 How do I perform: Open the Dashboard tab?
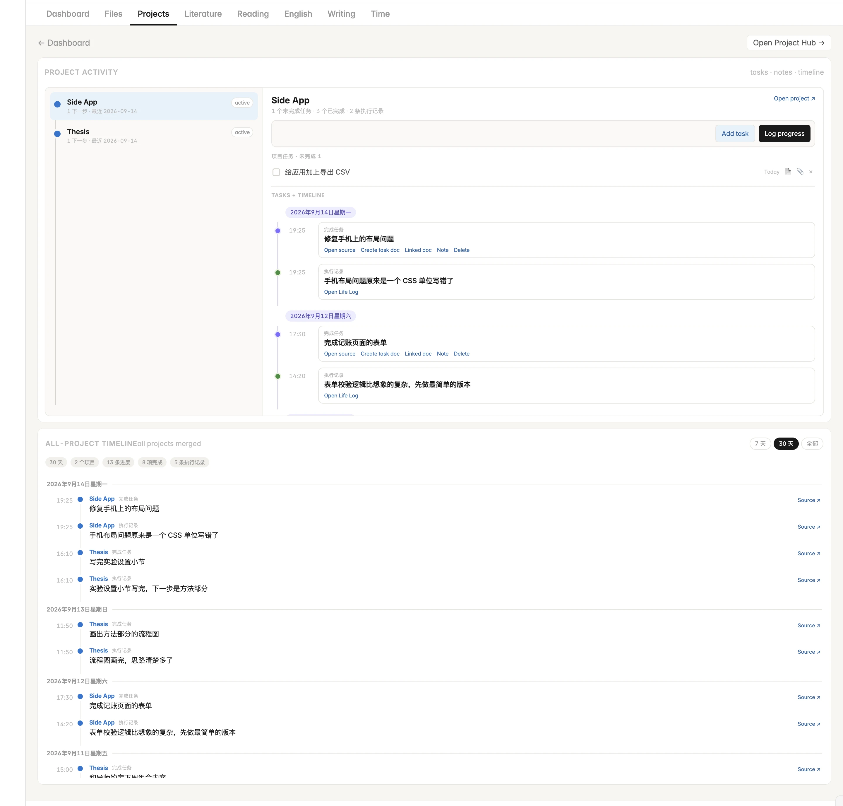[x=68, y=14]
